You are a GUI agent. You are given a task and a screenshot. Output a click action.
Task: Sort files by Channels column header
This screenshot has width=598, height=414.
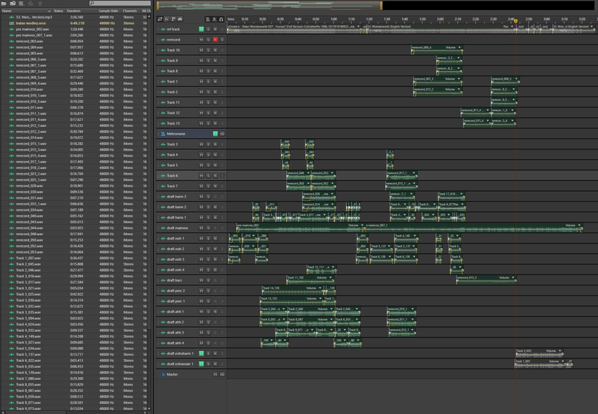click(x=130, y=11)
